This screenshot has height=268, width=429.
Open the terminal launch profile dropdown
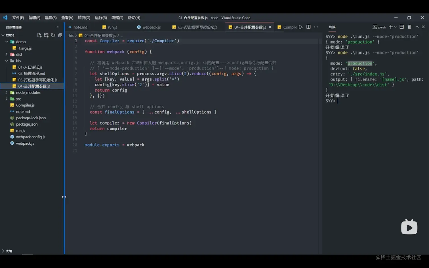click(x=395, y=27)
